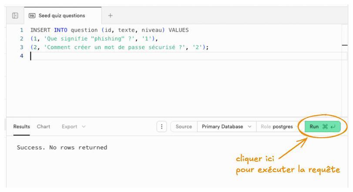
Task: Expand the Export dropdown
Action: [74, 127]
